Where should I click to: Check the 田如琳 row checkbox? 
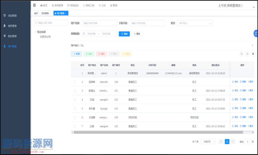pos(75,82)
